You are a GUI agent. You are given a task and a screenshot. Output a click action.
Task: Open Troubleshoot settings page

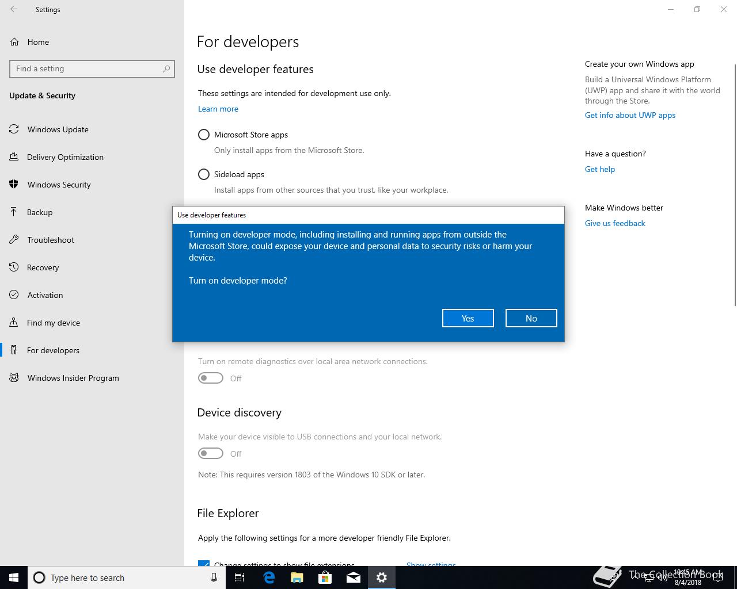tap(92, 240)
